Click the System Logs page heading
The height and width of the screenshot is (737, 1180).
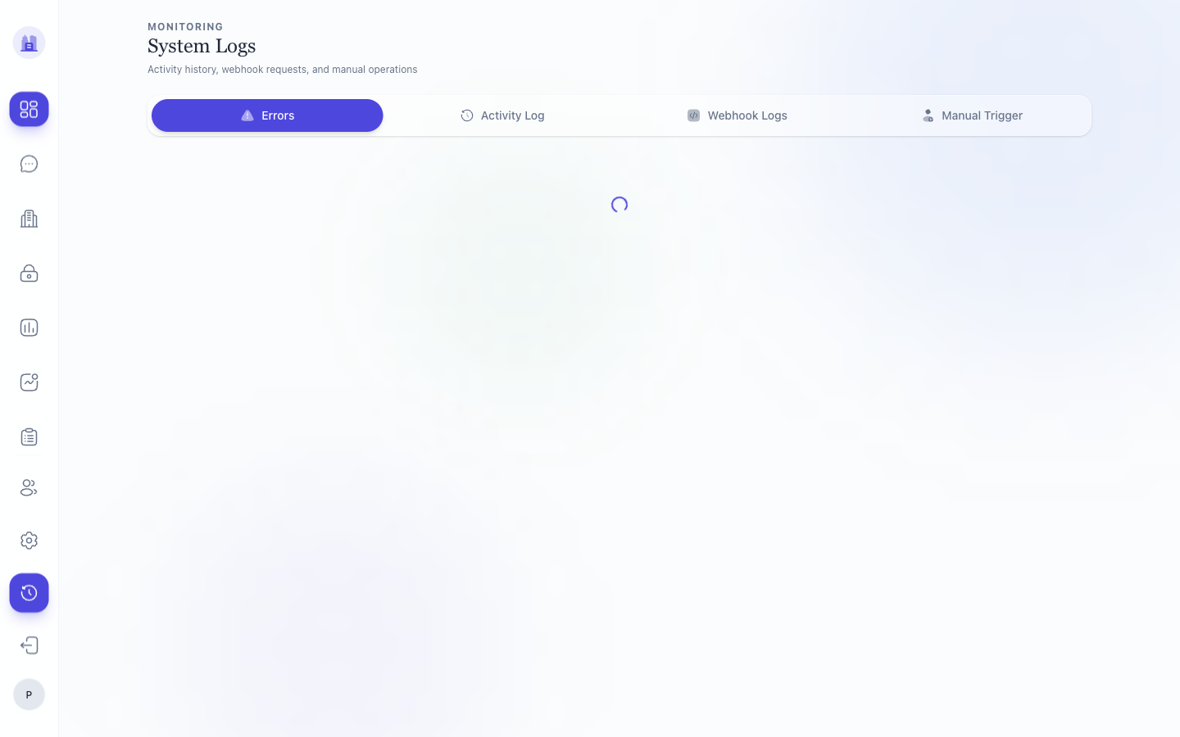pos(202,46)
